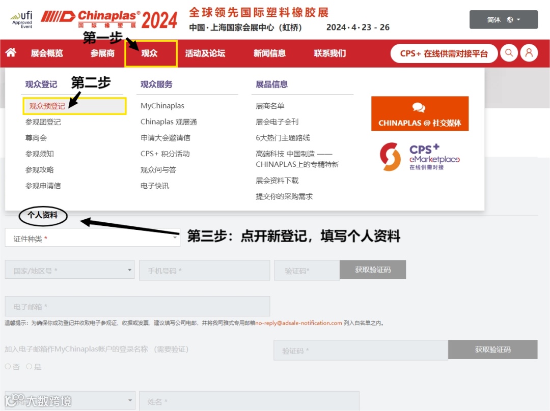Expand the 国家/地区号 dropdown

pyautogui.click(x=69, y=270)
